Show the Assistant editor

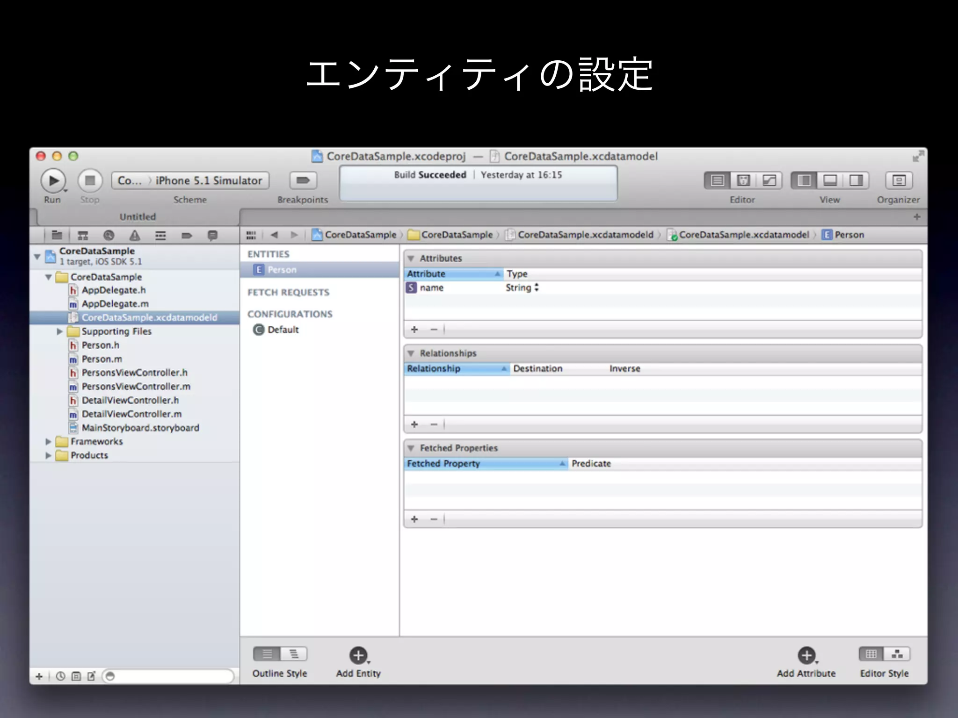coord(743,180)
